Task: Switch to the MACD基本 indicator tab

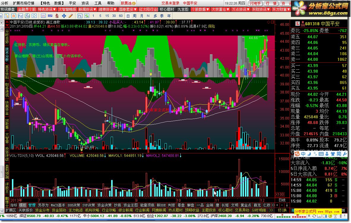Action: click(58, 205)
